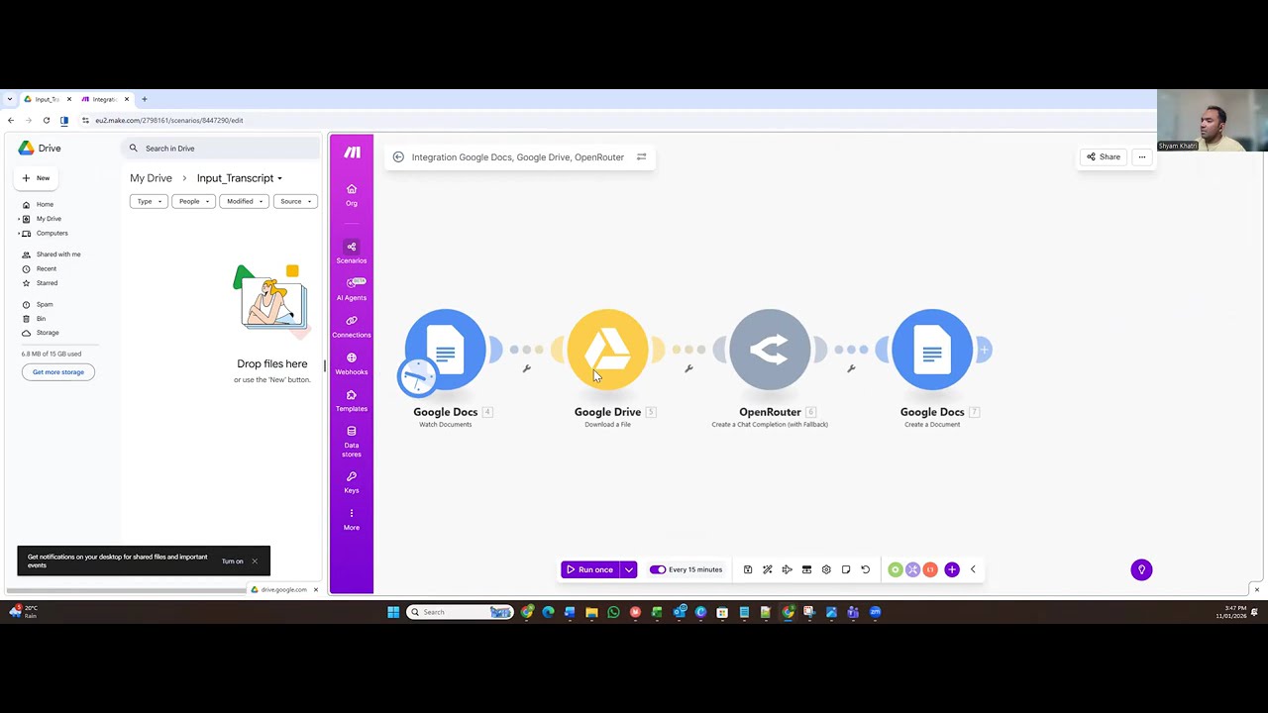Click wrench icon between Google Docs and Drive

coord(527,368)
